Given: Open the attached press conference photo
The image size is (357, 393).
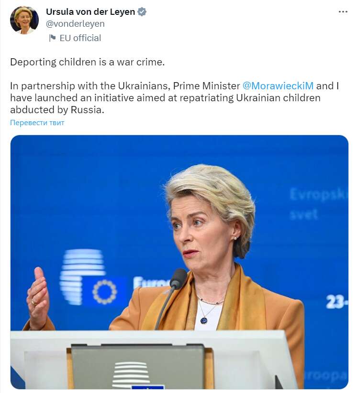Looking at the screenshot, I should click(178, 263).
